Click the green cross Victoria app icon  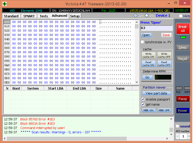pos(5,4)
